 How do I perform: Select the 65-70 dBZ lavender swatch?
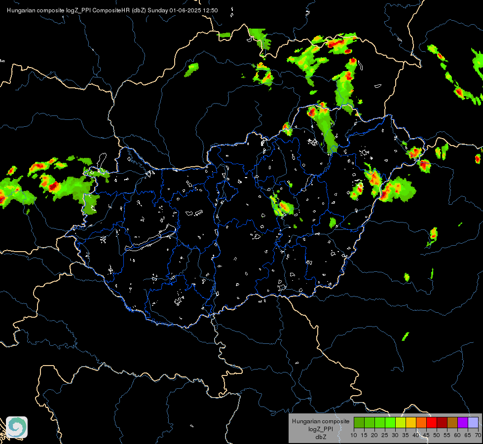[x=473, y=422]
